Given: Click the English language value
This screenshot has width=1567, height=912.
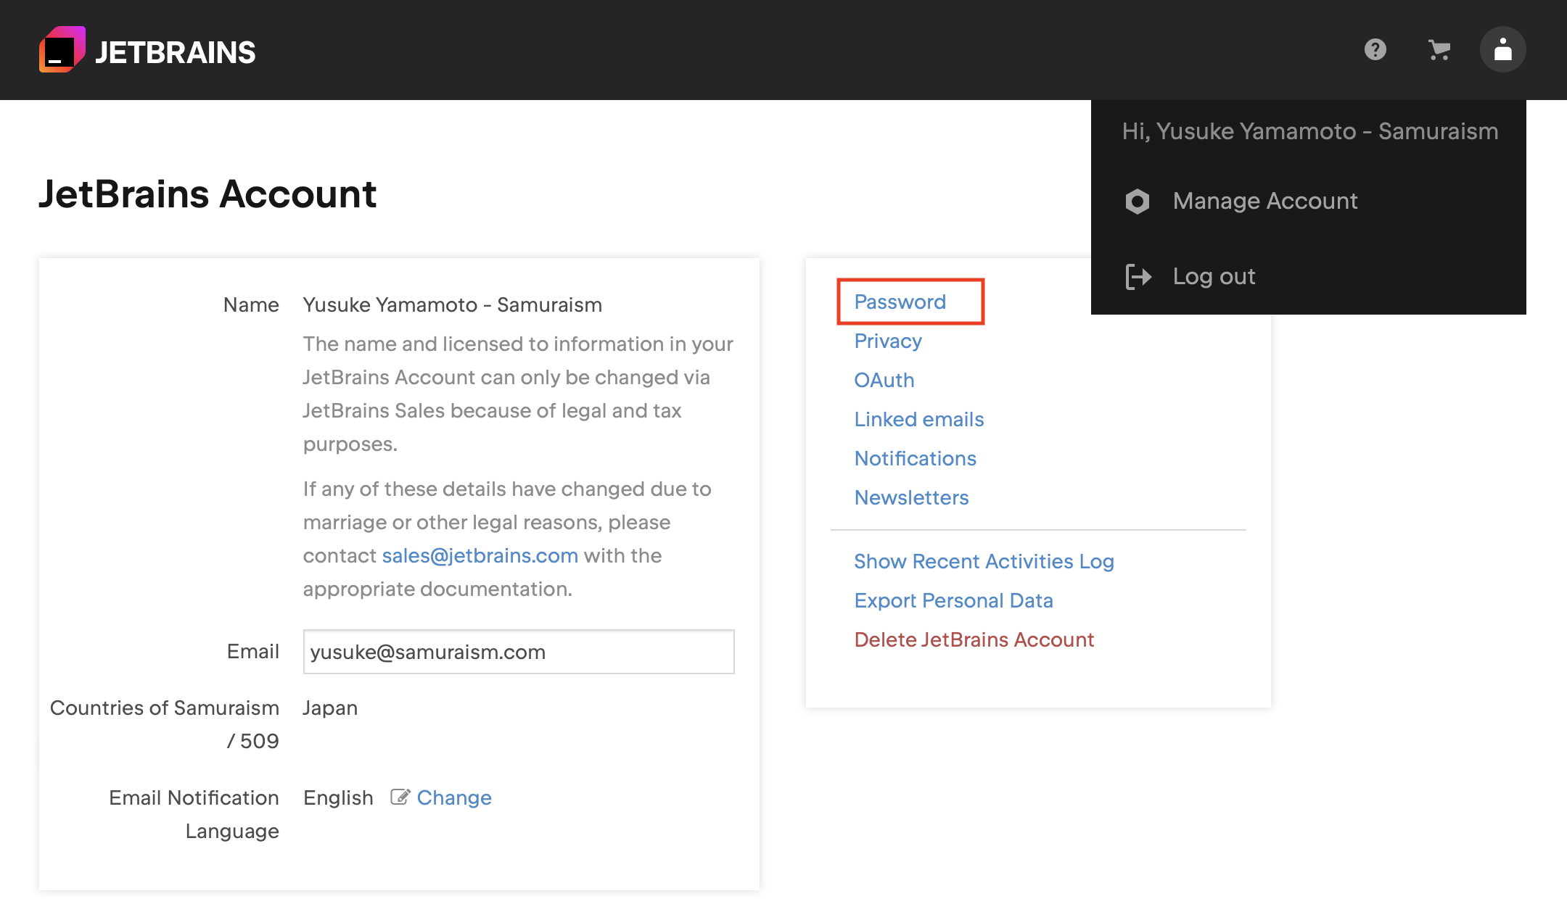Looking at the screenshot, I should pos(338,797).
